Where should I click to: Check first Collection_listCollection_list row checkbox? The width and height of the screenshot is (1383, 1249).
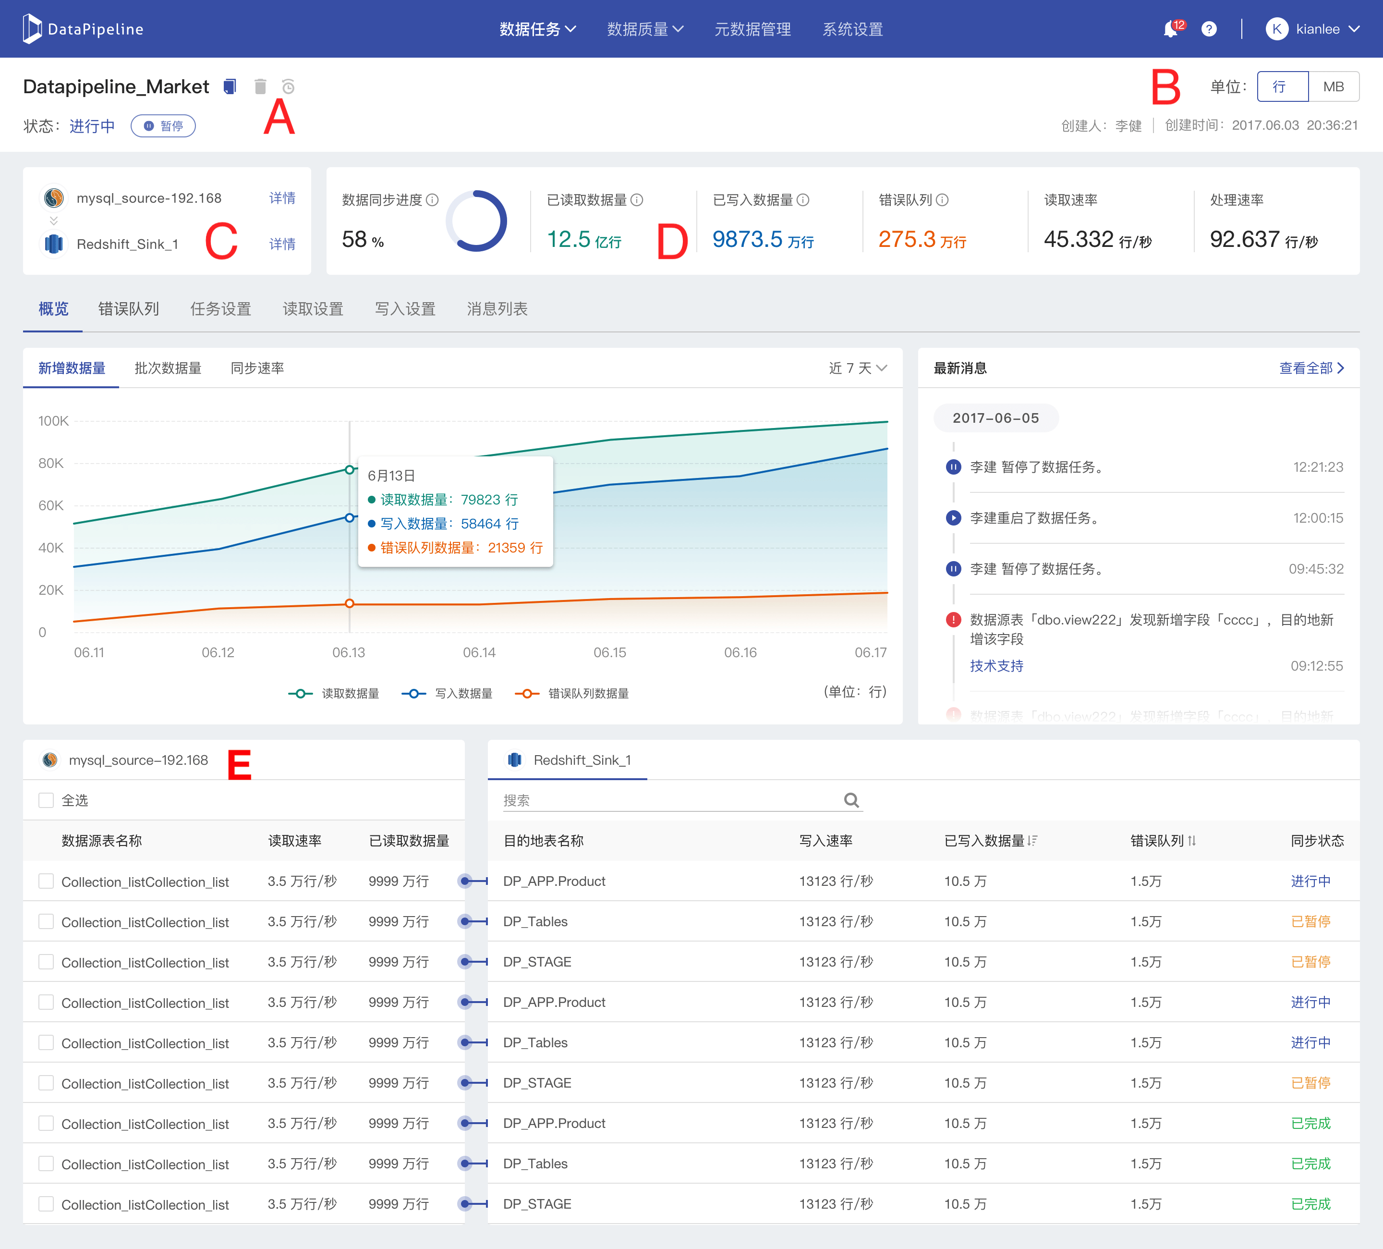coord(46,881)
